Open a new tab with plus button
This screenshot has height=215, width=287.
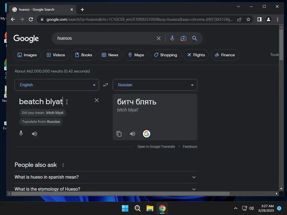coord(82,10)
